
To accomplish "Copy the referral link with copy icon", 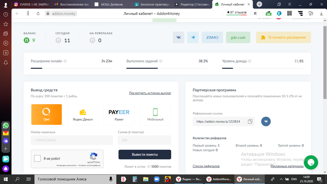I will [250, 122].
